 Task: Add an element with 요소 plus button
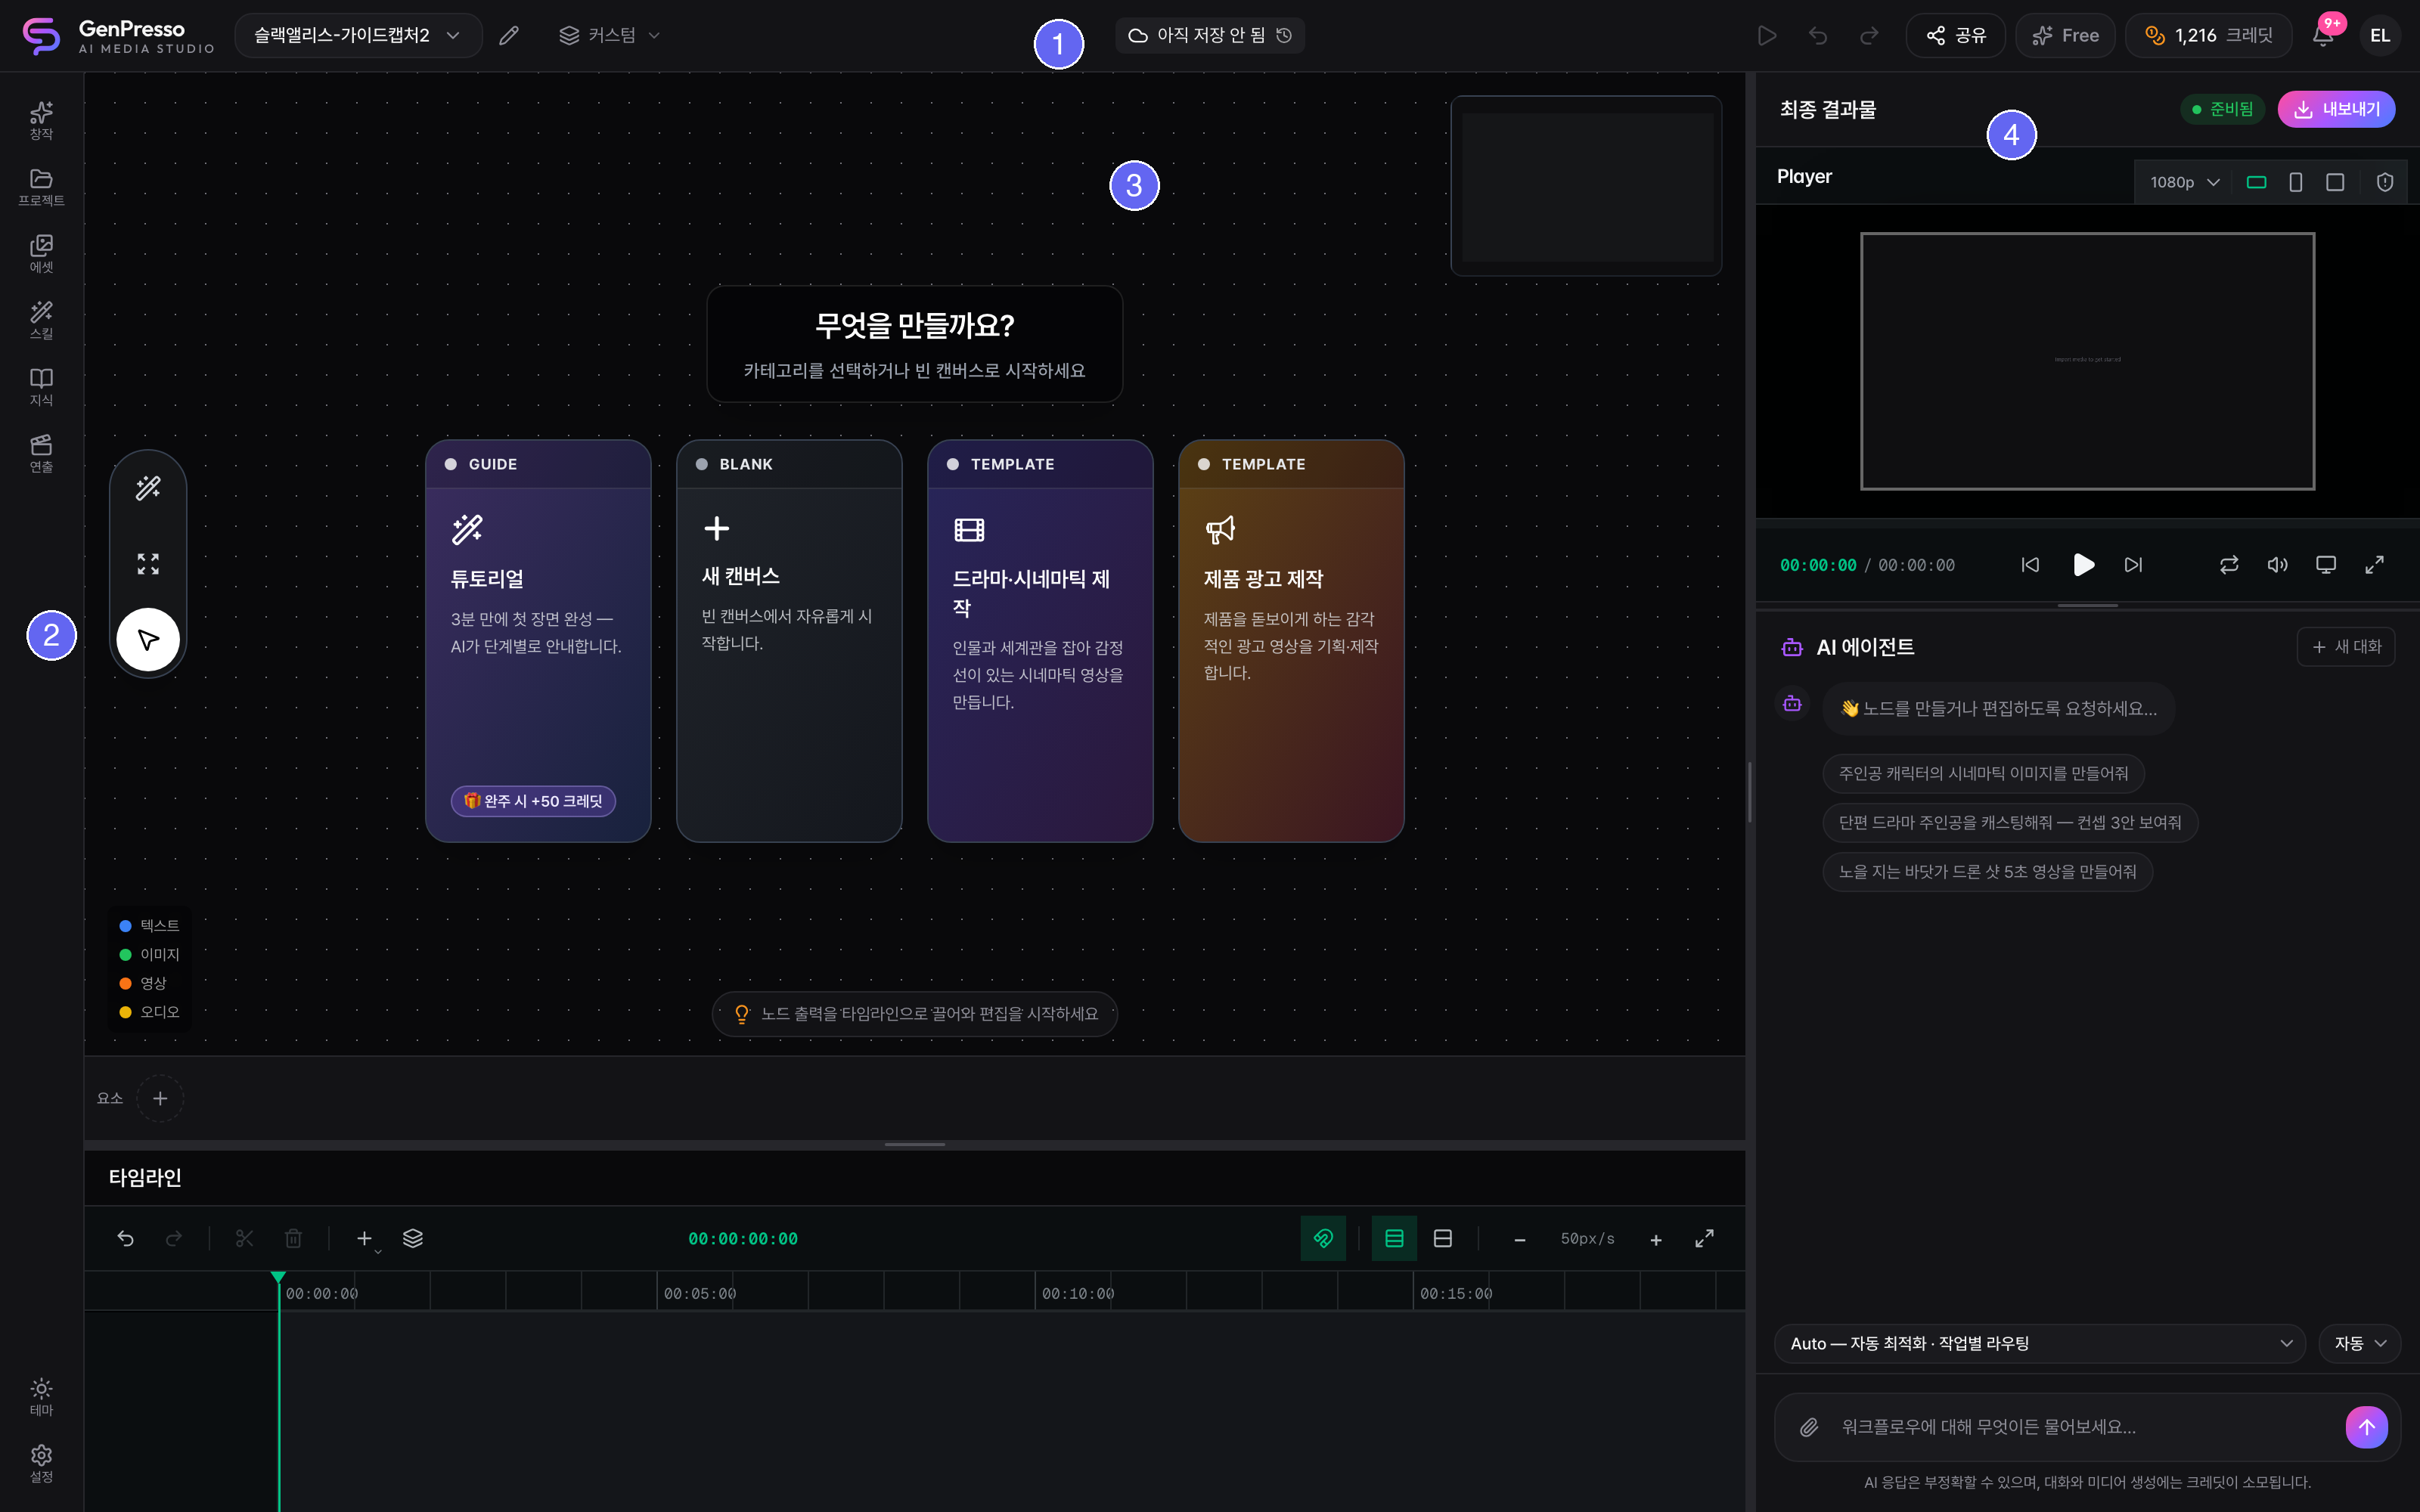pyautogui.click(x=160, y=1099)
